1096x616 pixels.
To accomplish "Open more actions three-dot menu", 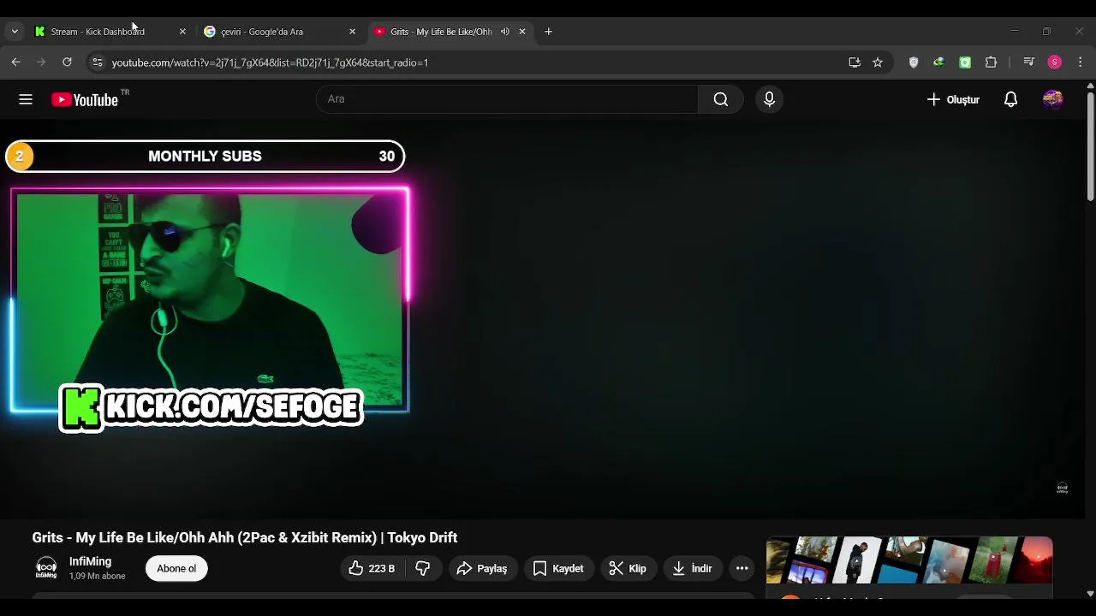I will coord(742,568).
